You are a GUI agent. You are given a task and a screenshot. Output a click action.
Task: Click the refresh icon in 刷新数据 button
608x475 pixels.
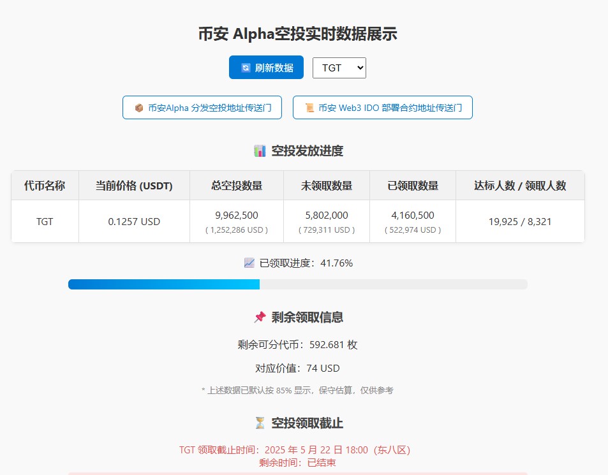(x=246, y=68)
